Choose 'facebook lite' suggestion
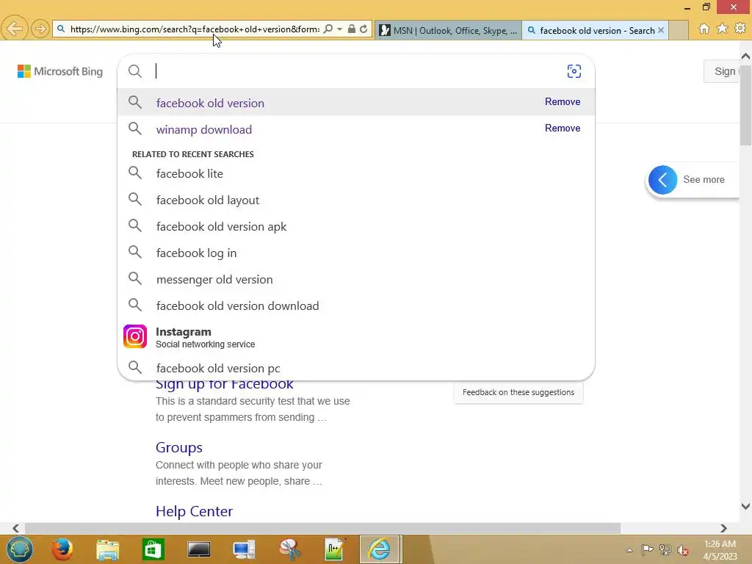This screenshot has height=564, width=752. [356, 173]
